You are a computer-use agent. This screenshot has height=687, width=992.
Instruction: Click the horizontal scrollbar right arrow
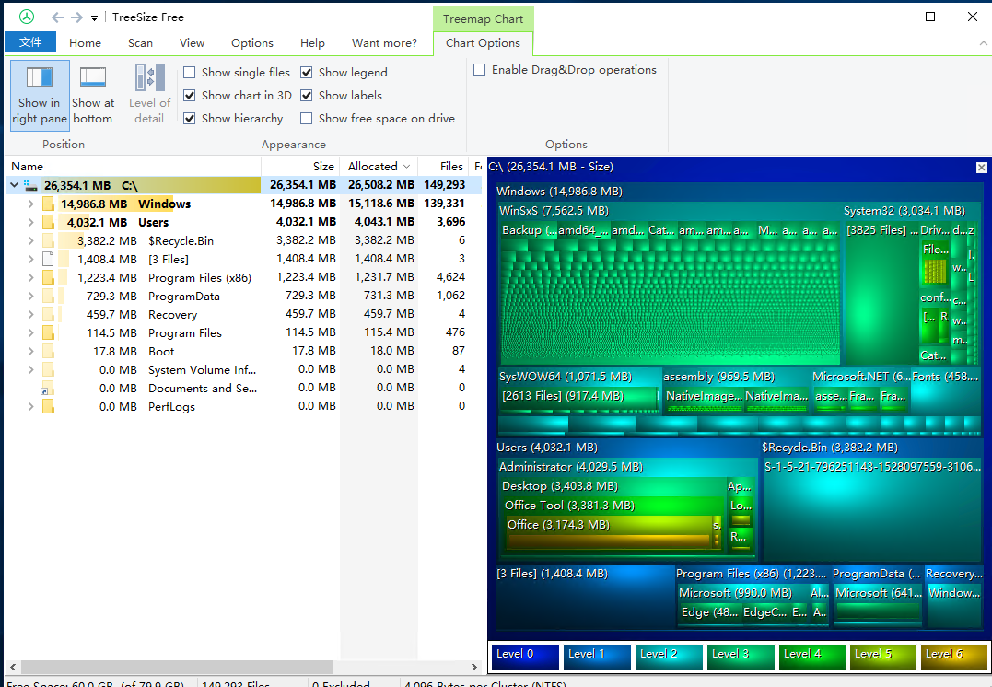(473, 667)
